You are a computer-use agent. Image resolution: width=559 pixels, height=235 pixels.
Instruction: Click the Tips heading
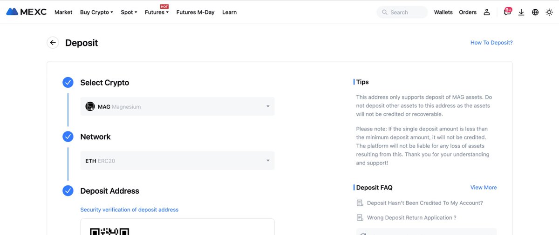point(362,82)
